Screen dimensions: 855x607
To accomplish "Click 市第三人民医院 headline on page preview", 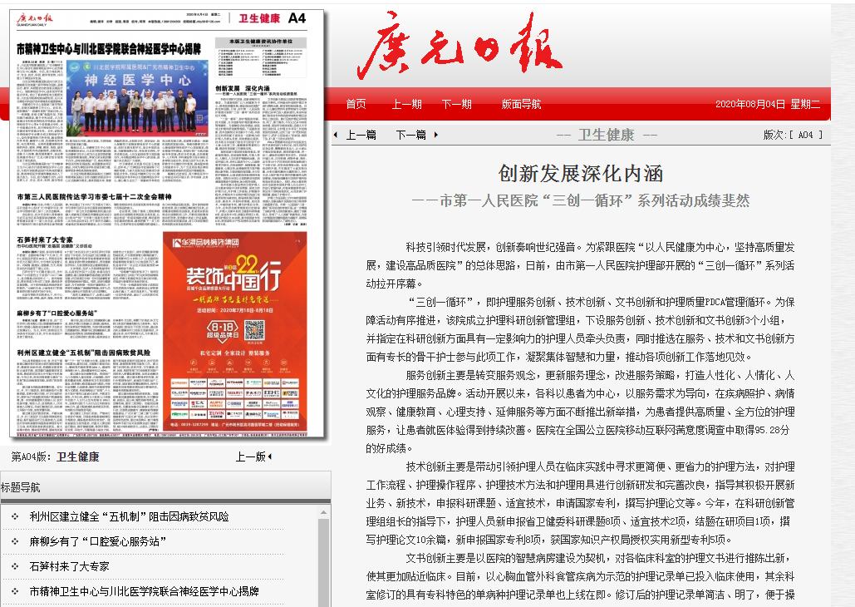I will pos(94,198).
